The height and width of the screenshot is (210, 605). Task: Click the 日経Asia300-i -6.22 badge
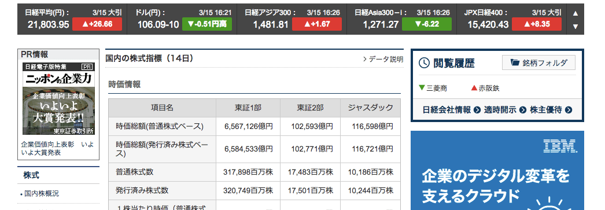pos(427,24)
